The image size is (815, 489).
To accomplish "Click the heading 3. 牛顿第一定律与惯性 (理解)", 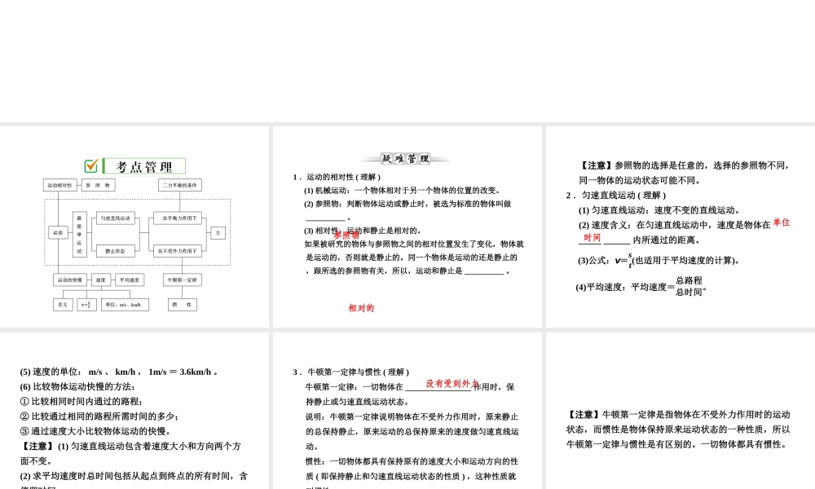I will (x=350, y=372).
